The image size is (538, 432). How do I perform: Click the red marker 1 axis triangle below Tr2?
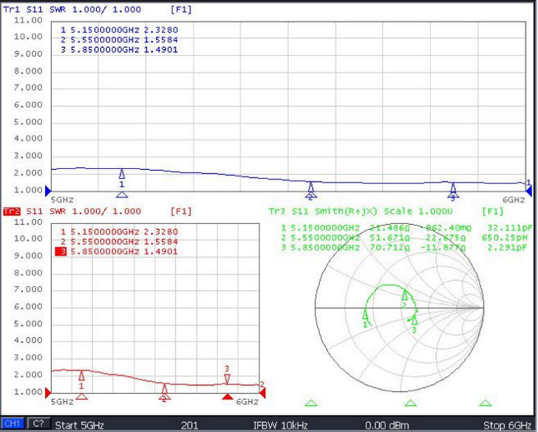[x=82, y=396]
